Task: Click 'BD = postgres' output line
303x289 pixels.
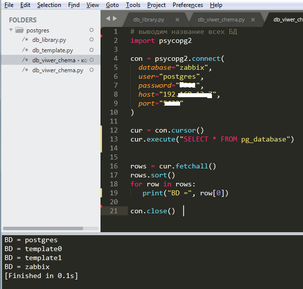Action: click(31, 240)
